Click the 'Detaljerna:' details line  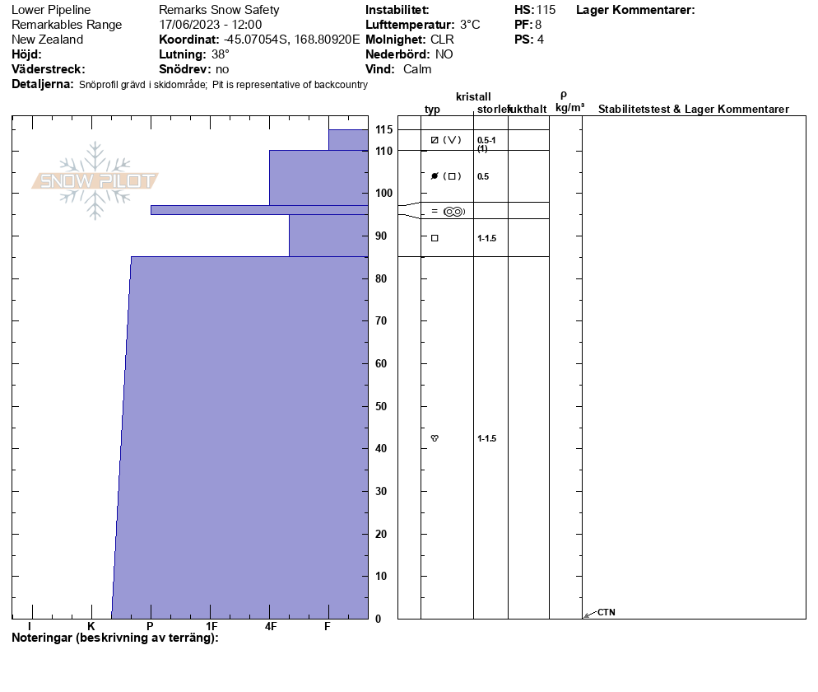pos(189,84)
